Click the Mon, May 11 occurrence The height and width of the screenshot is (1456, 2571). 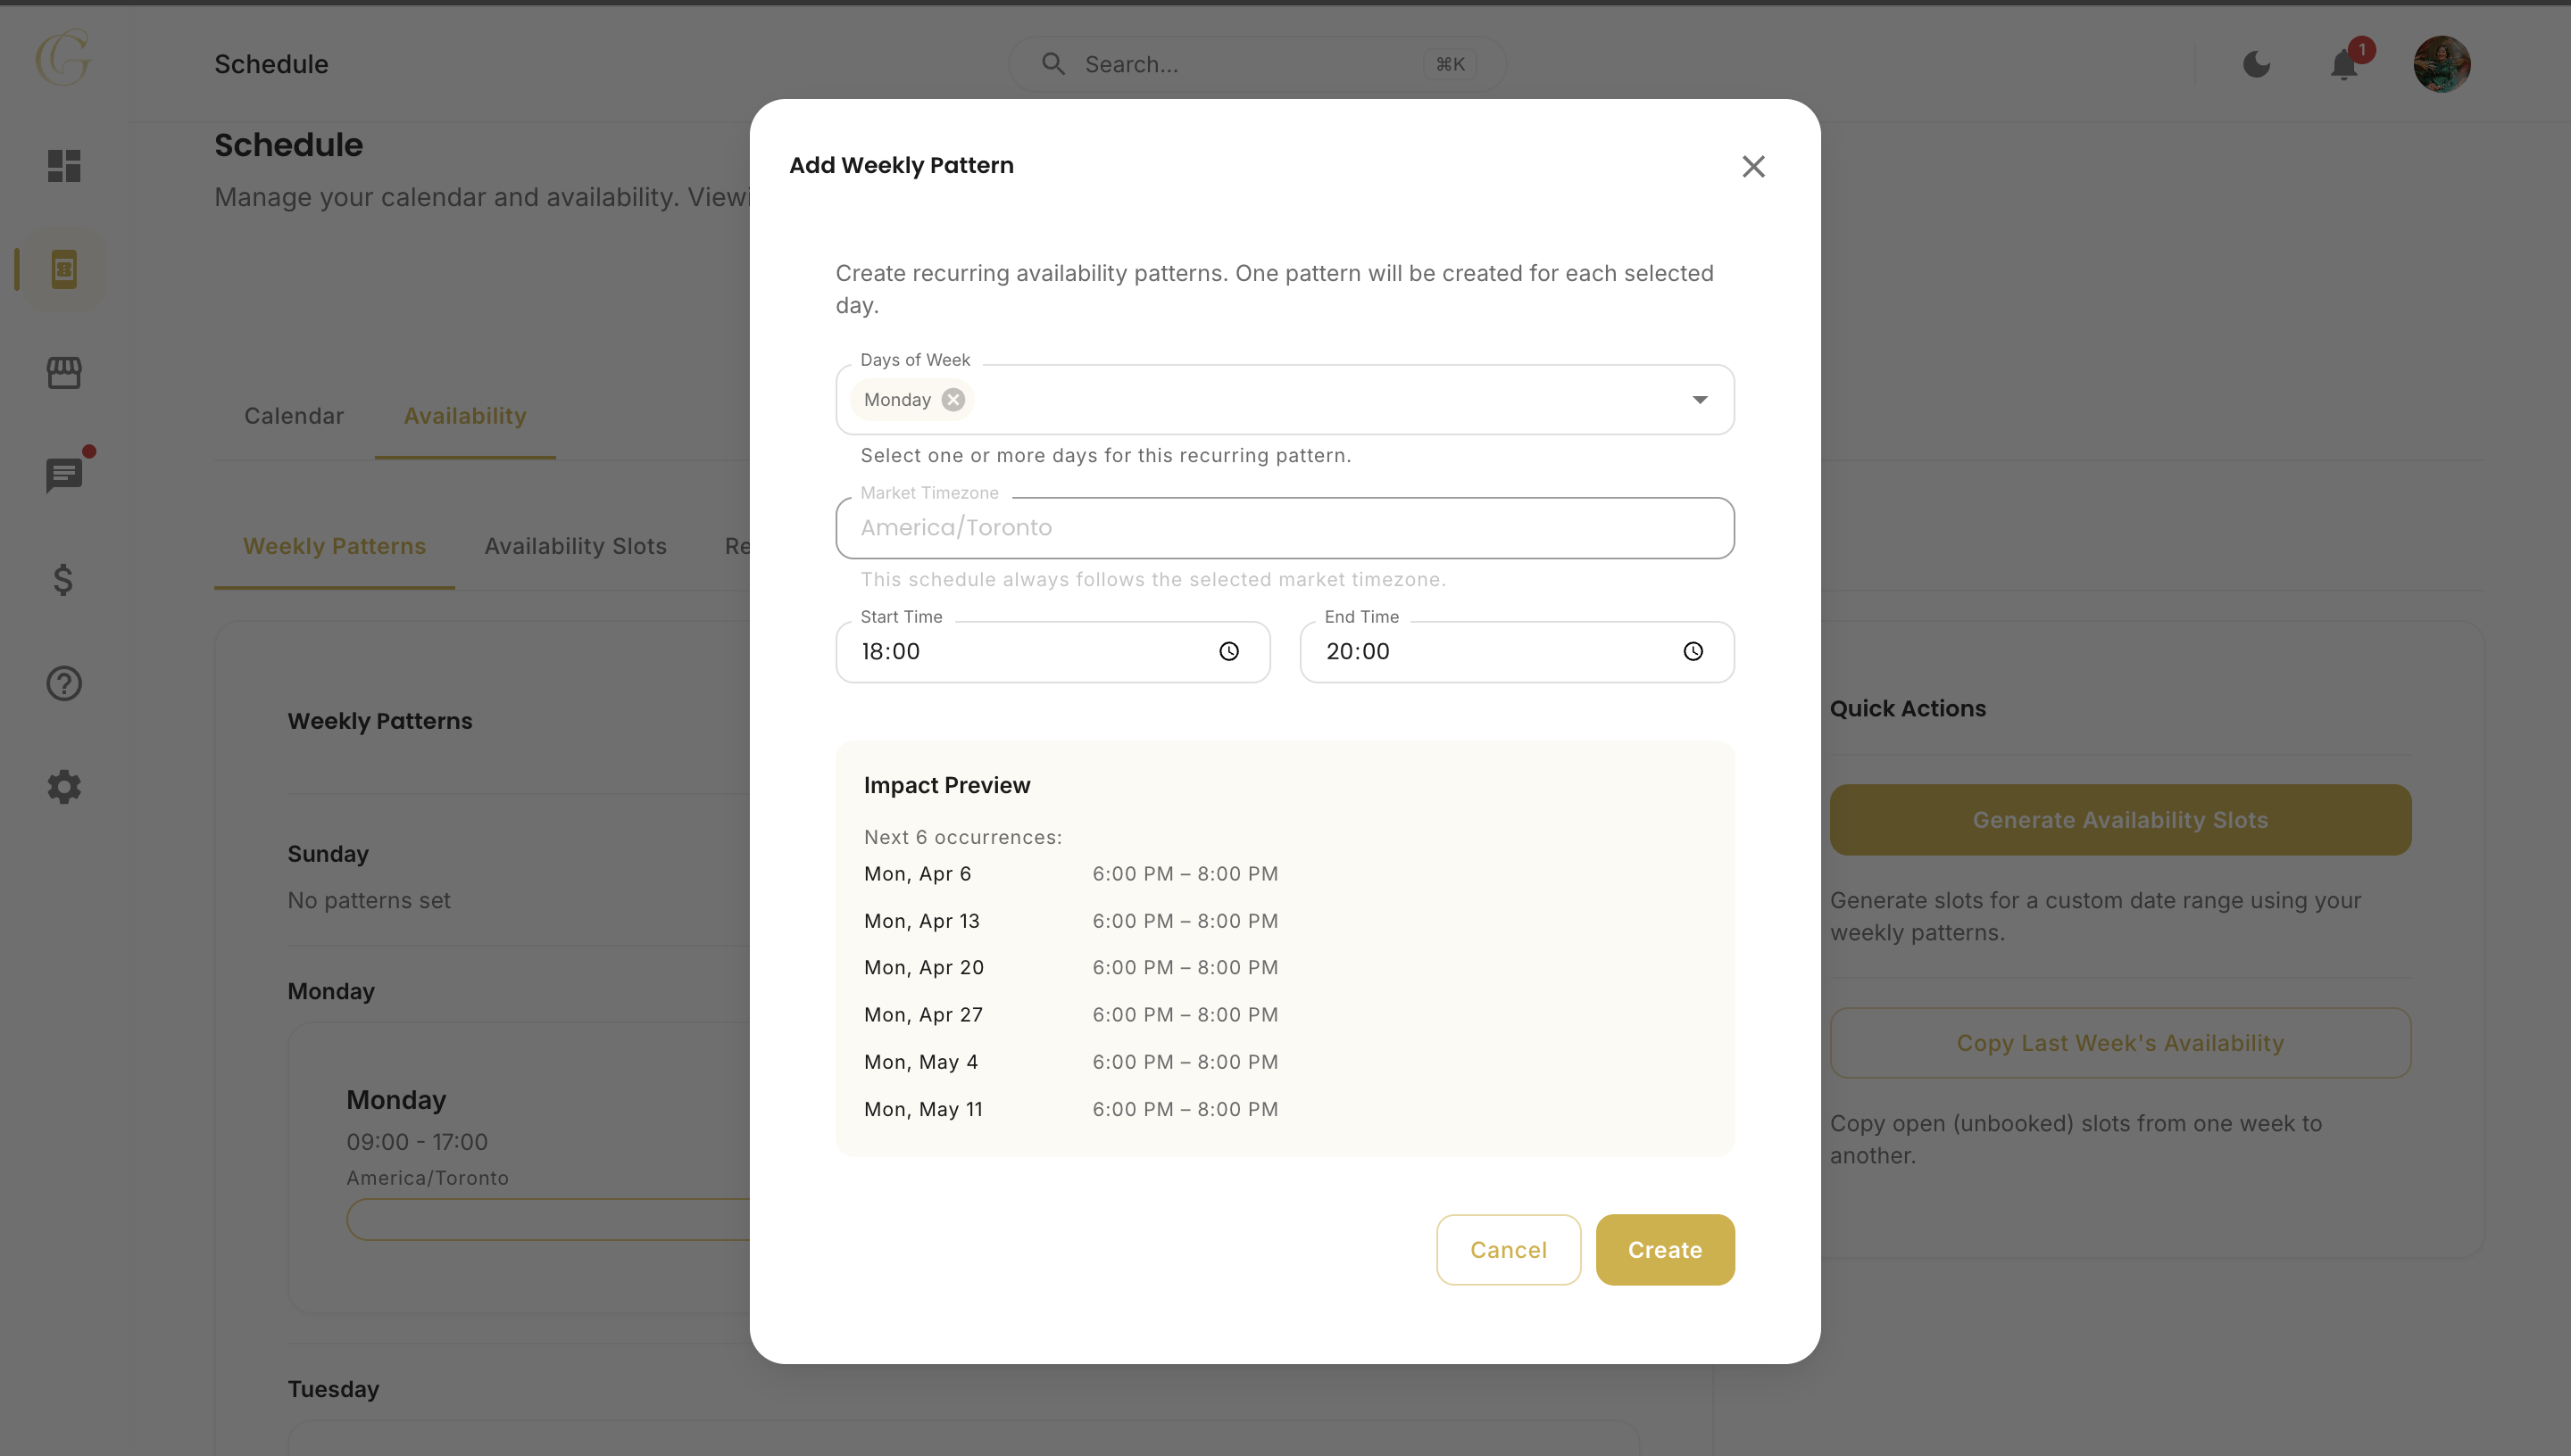click(923, 1109)
